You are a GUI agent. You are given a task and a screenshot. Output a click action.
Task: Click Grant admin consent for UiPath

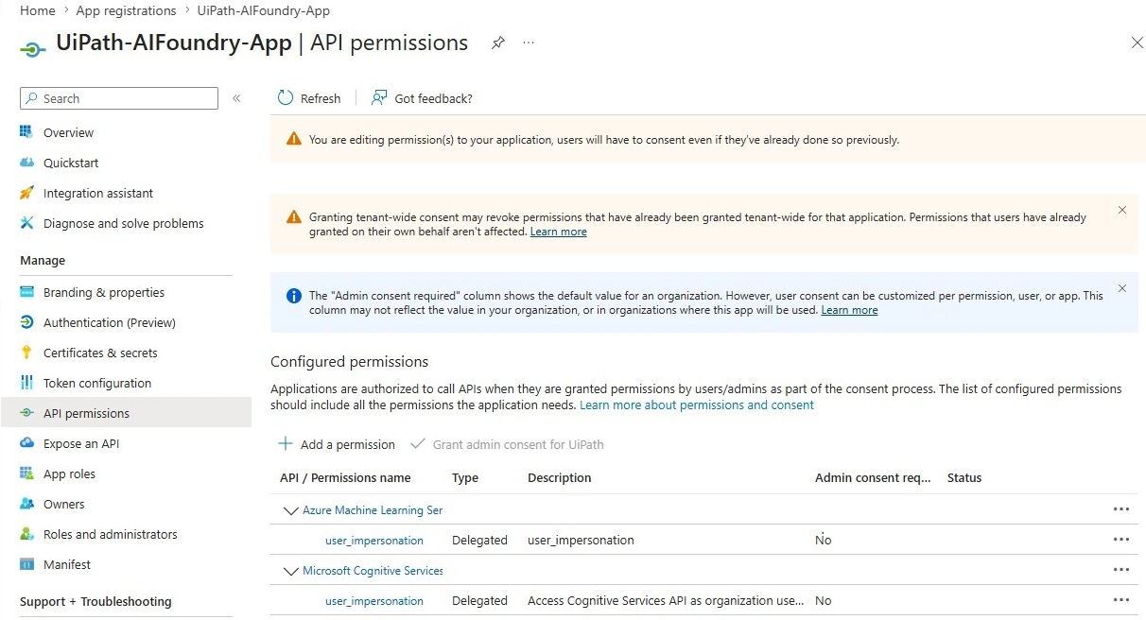[x=507, y=444]
